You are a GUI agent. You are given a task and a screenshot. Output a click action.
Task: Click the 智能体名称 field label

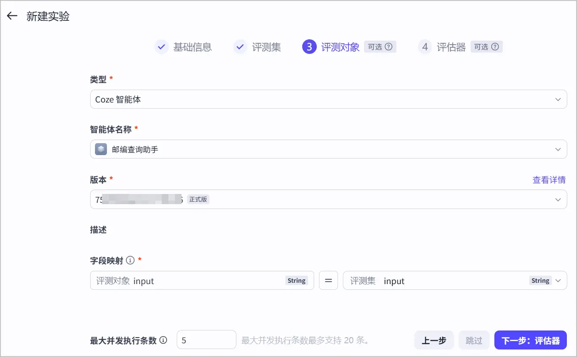tap(110, 129)
